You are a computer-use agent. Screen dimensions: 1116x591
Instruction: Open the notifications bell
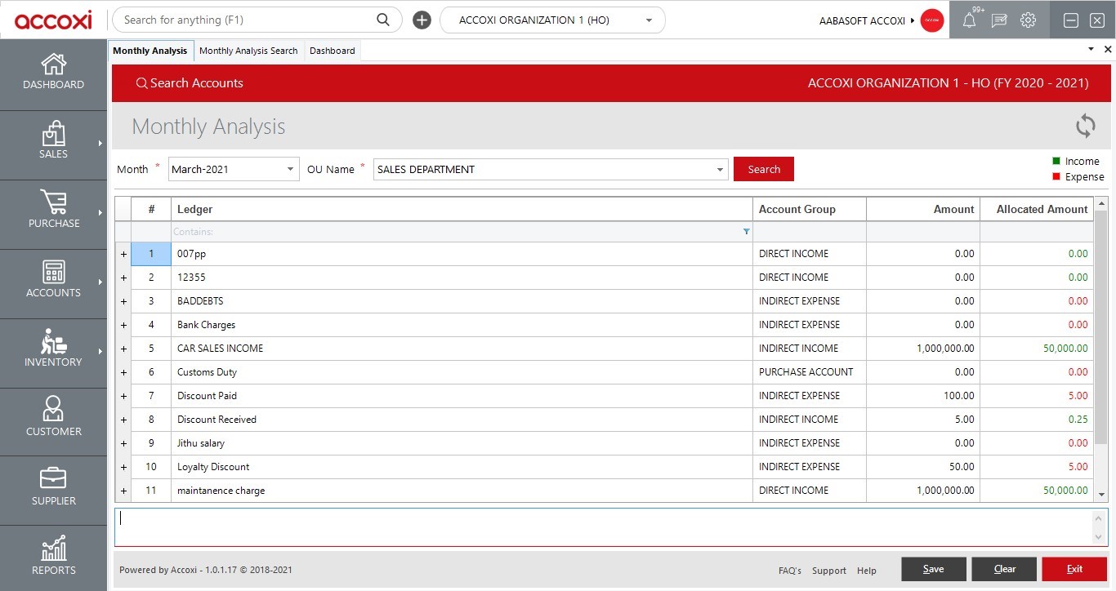[x=970, y=20]
